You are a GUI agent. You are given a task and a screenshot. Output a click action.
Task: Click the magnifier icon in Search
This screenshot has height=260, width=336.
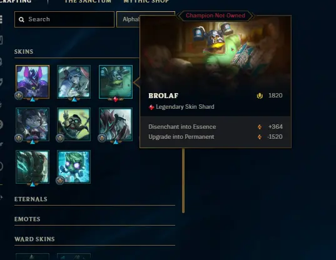21,19
